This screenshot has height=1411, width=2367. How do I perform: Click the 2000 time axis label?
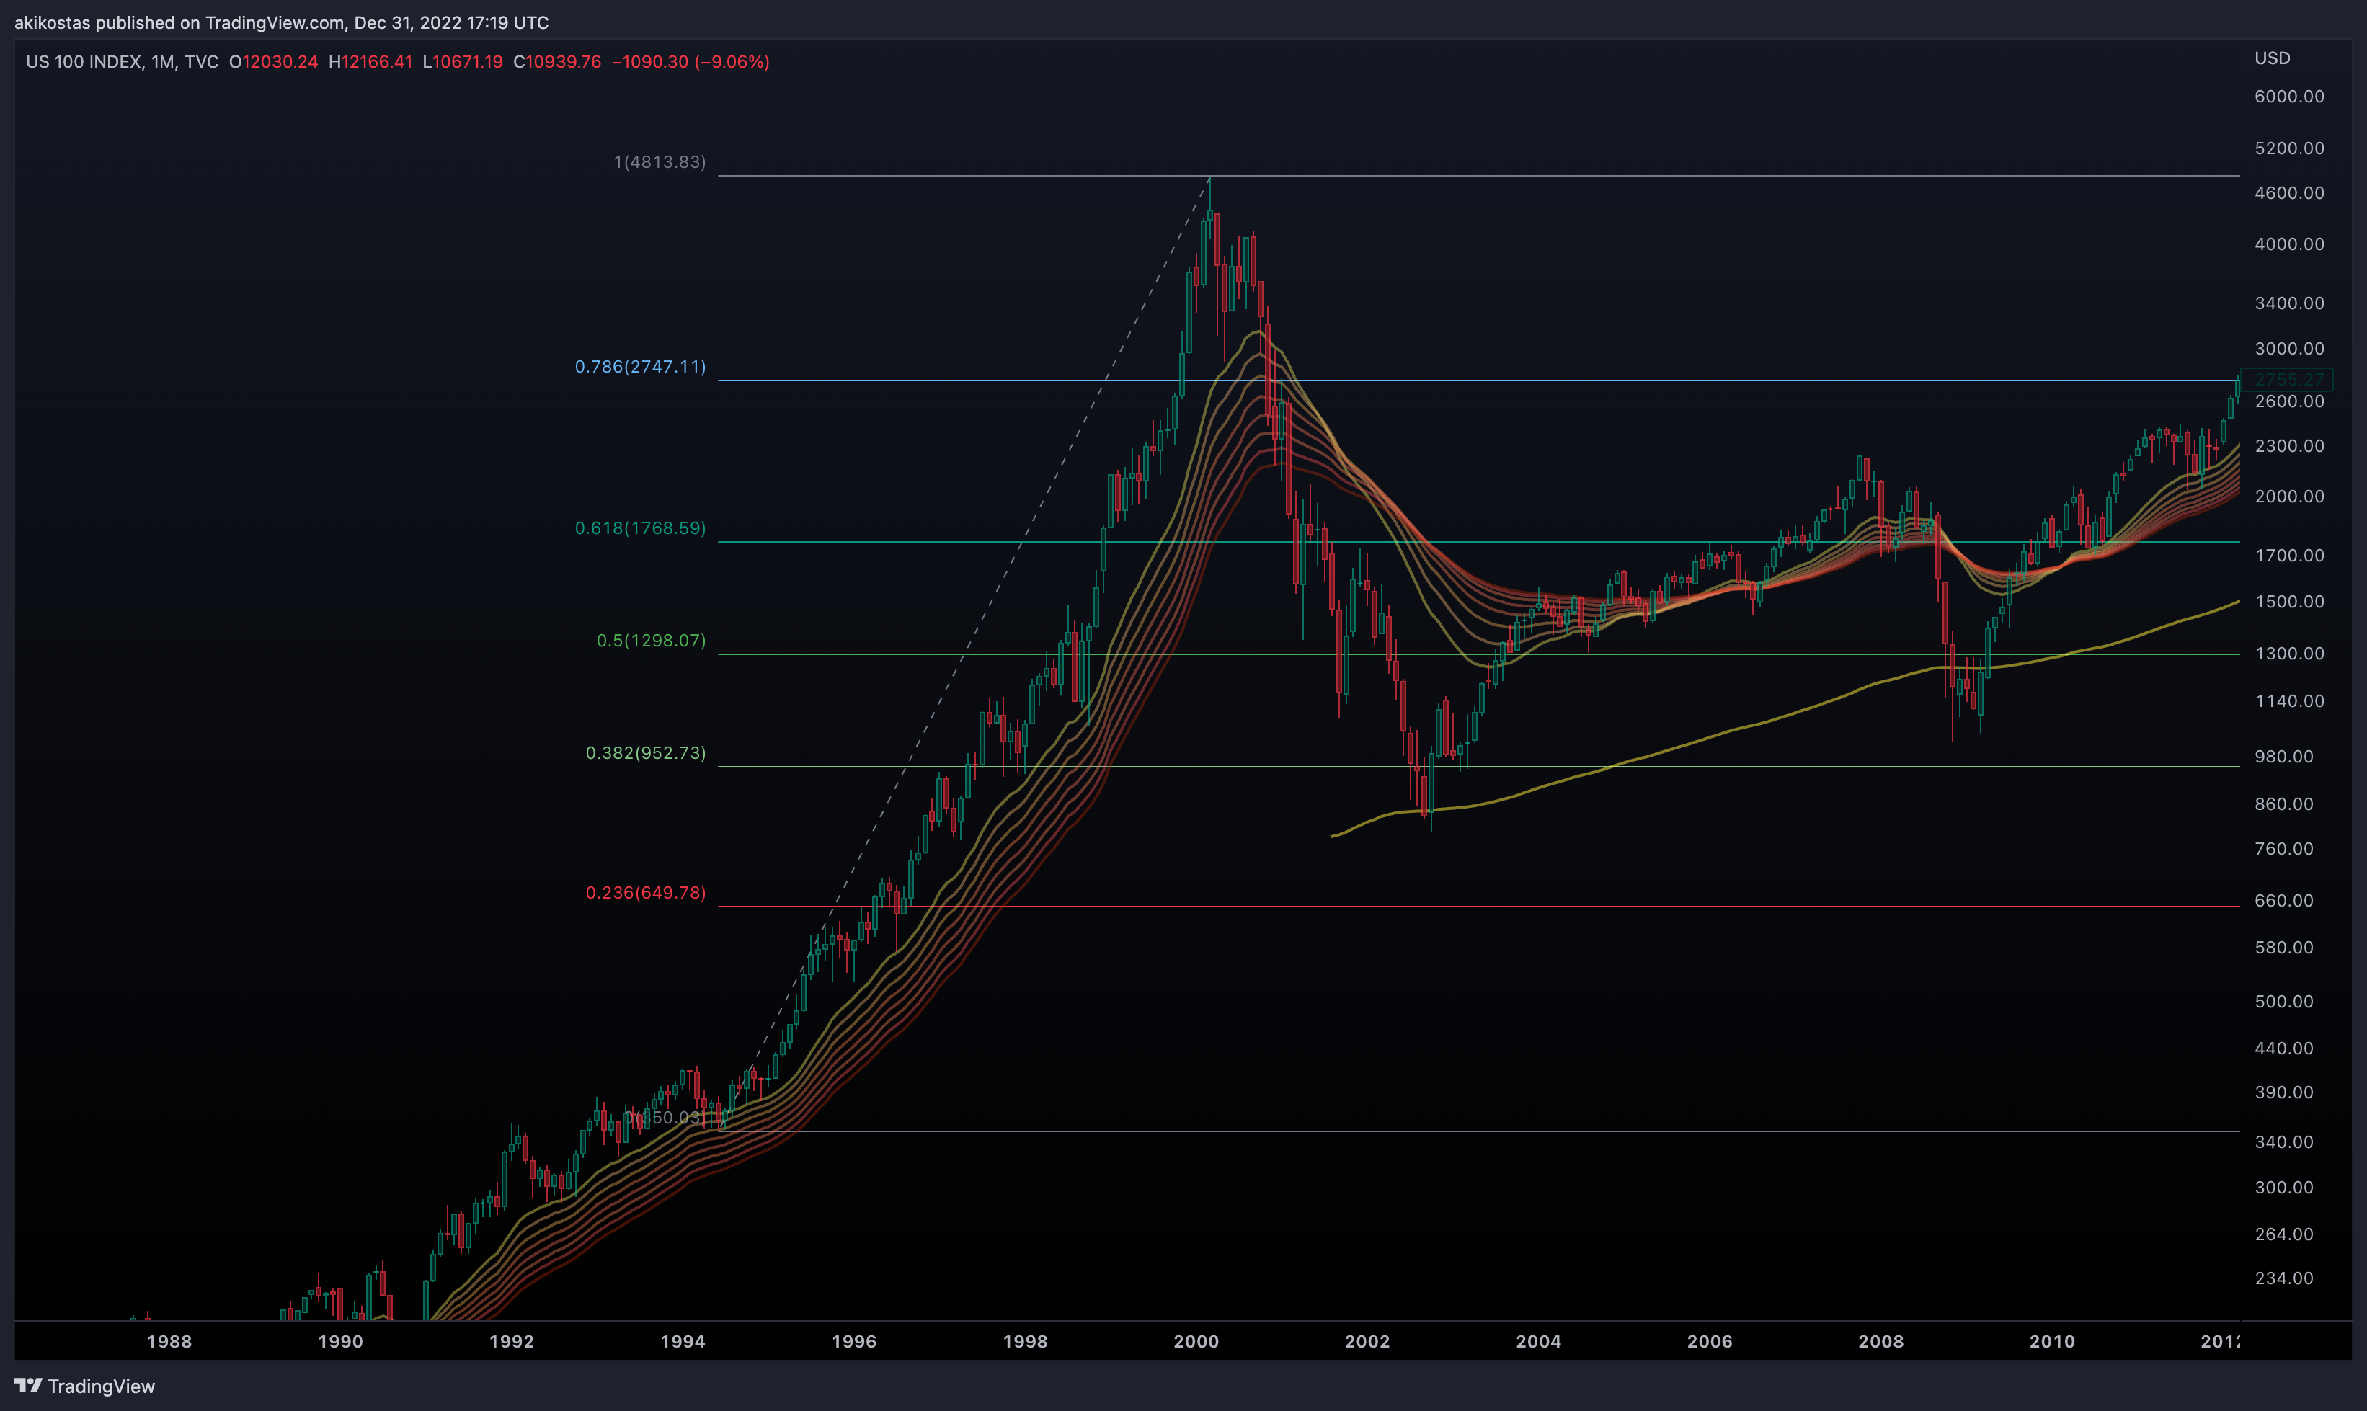(x=1196, y=1342)
